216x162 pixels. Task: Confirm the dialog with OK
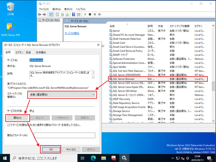click(x=51, y=149)
